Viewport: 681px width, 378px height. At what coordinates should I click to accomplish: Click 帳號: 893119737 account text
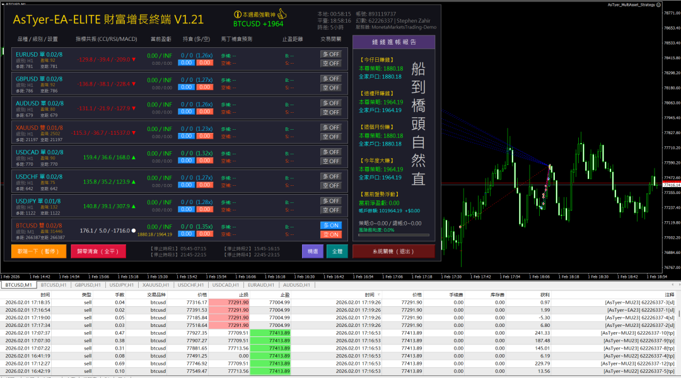click(376, 14)
